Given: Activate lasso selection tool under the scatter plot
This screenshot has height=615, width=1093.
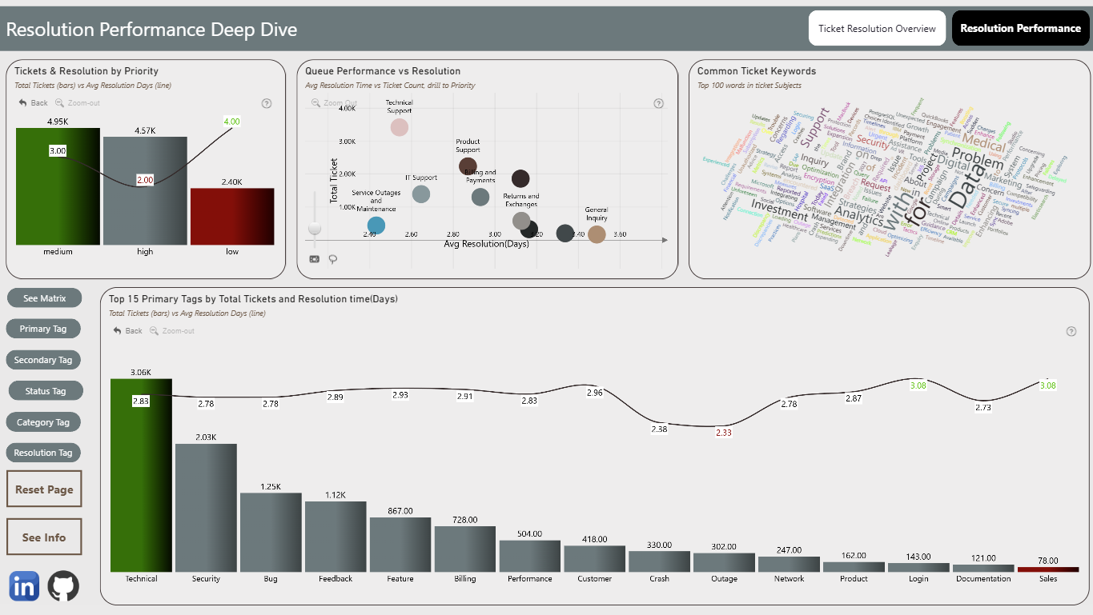Looking at the screenshot, I should [333, 259].
